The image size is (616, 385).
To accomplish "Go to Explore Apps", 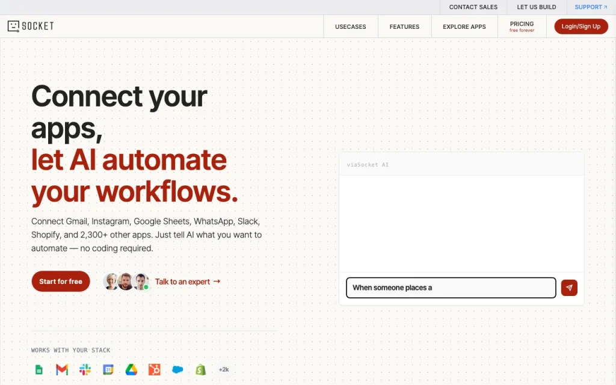I will pyautogui.click(x=464, y=26).
